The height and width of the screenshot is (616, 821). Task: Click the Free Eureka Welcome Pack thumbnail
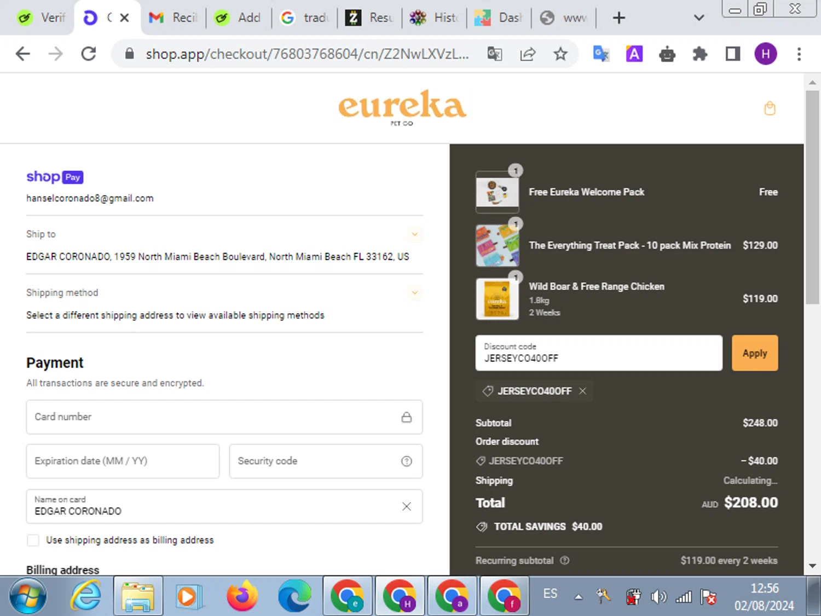[x=497, y=192]
